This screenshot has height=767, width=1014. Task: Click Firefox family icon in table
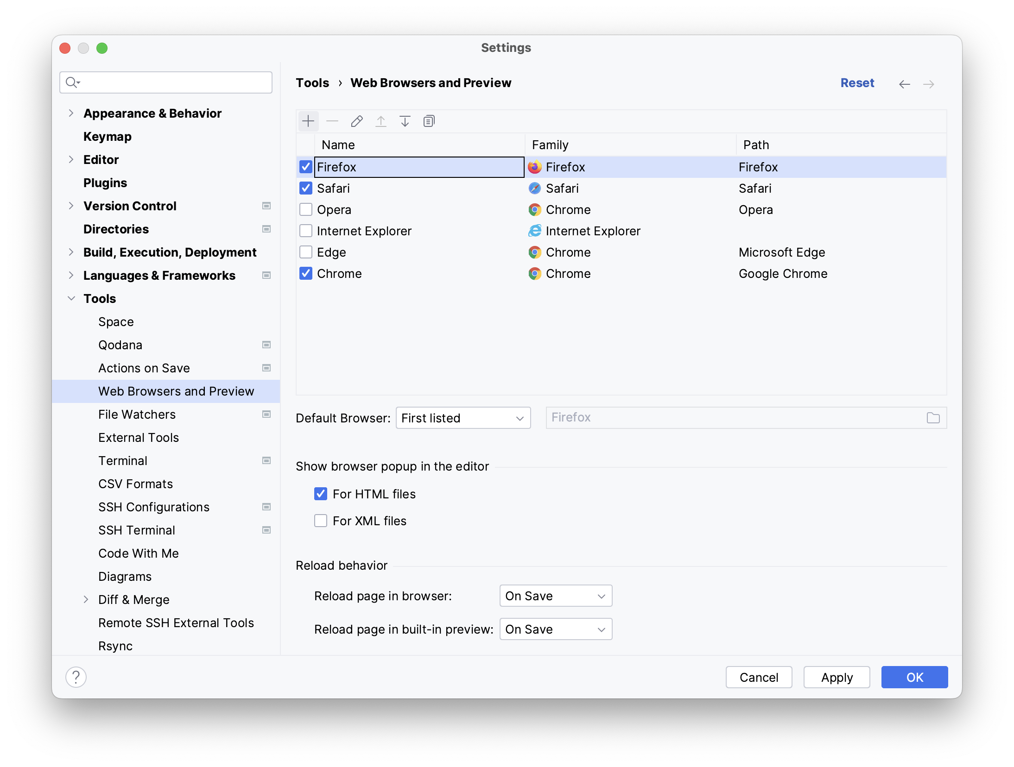point(535,167)
